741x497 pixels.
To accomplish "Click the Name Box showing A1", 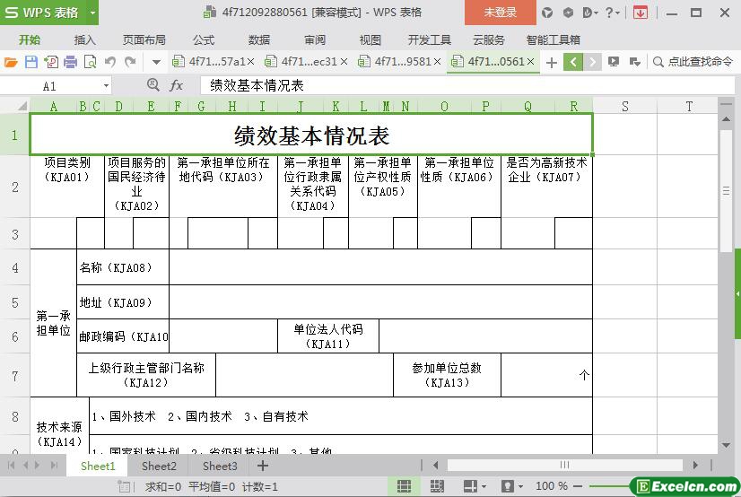I will pos(49,86).
